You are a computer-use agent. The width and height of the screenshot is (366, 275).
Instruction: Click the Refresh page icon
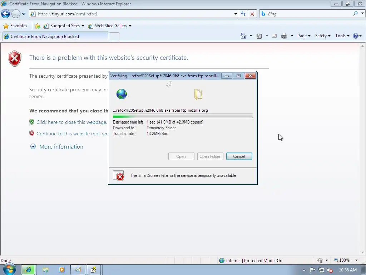tap(243, 14)
